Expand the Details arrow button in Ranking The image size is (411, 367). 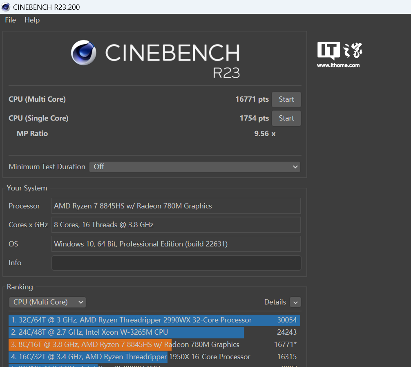pos(295,302)
